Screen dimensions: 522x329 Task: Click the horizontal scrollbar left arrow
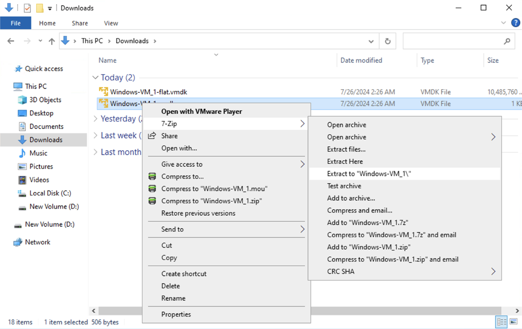[94, 311]
